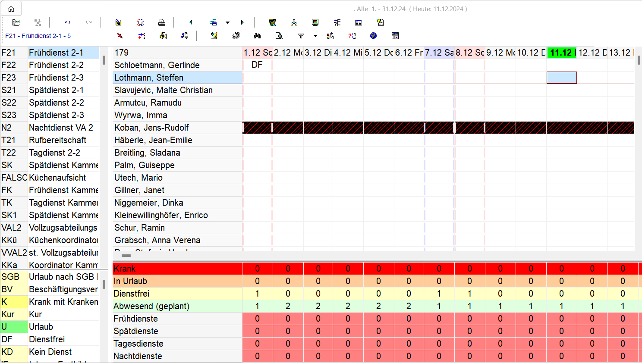
Task: Go to next period with right arrow
Action: pyautogui.click(x=242, y=22)
